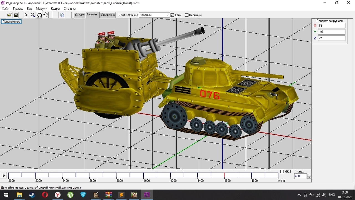Click the timeline at frame 4000
The height and width of the screenshot is (200, 355).
tap(143, 175)
